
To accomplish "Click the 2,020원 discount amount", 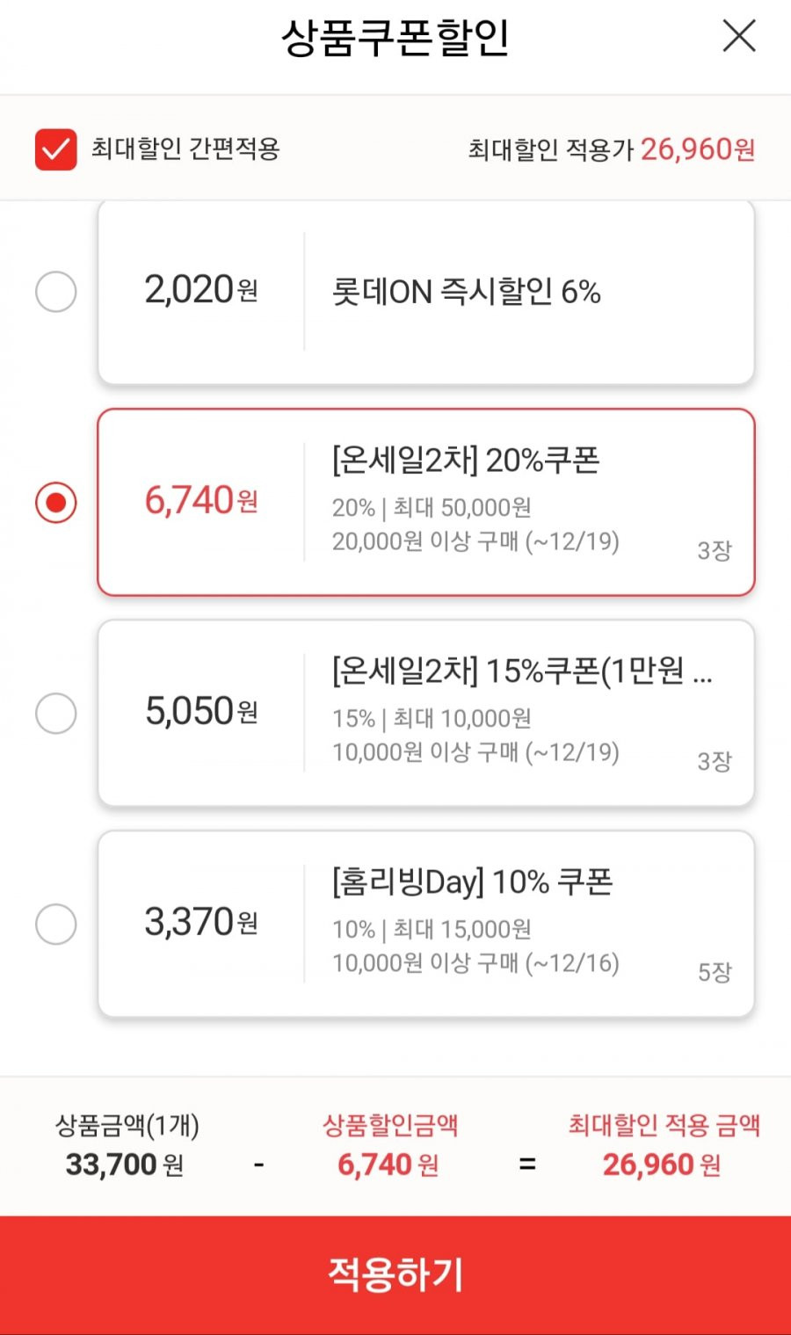I will [201, 290].
